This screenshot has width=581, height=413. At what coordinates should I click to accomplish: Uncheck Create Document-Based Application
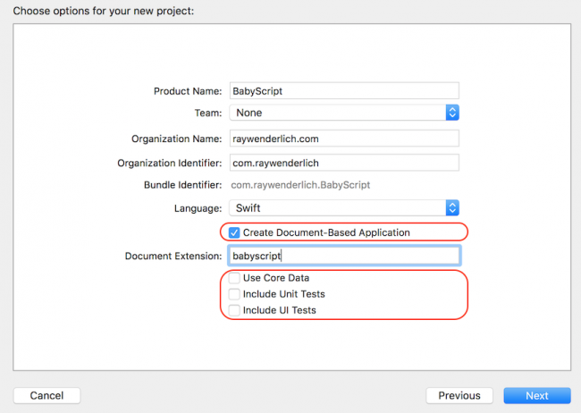(234, 232)
